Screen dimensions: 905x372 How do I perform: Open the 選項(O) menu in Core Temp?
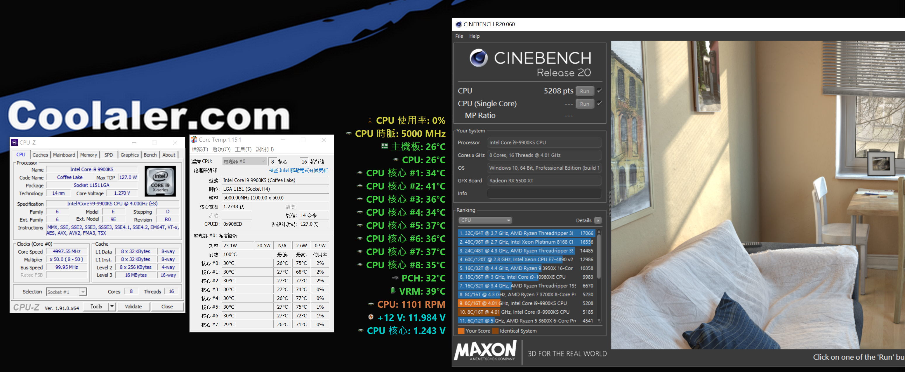click(221, 149)
